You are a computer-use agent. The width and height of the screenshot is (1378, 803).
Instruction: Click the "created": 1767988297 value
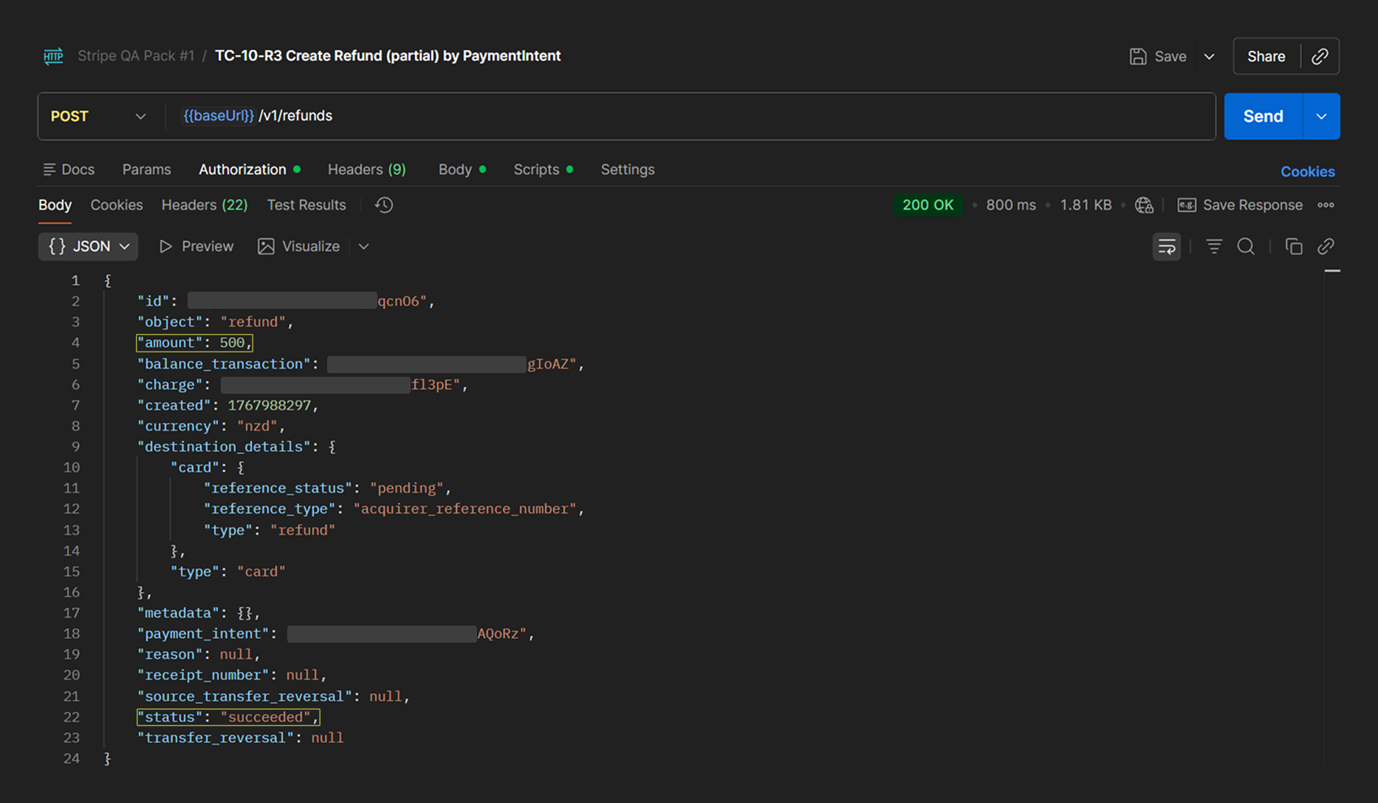tap(270, 406)
